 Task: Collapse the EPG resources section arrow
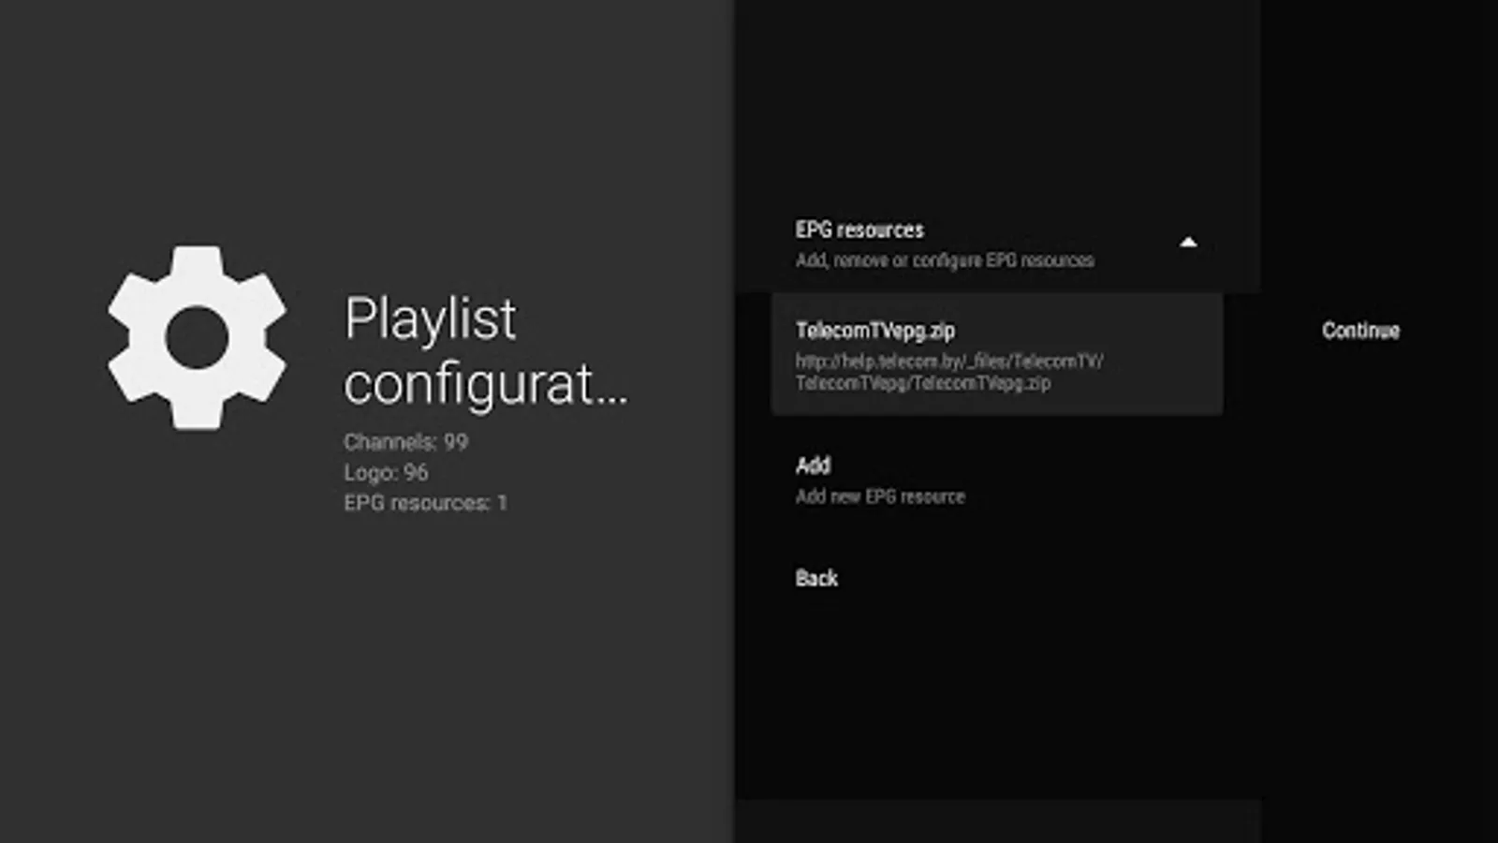1188,243
